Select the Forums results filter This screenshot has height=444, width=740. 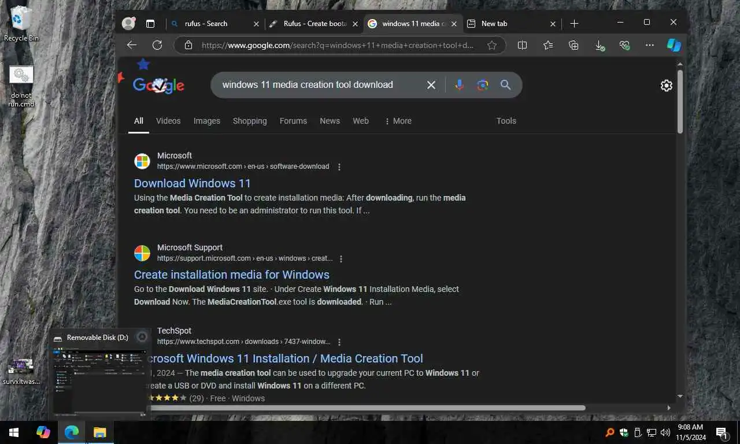click(293, 121)
